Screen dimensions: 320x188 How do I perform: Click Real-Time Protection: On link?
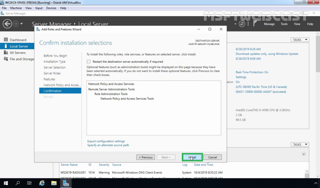pos(252,72)
